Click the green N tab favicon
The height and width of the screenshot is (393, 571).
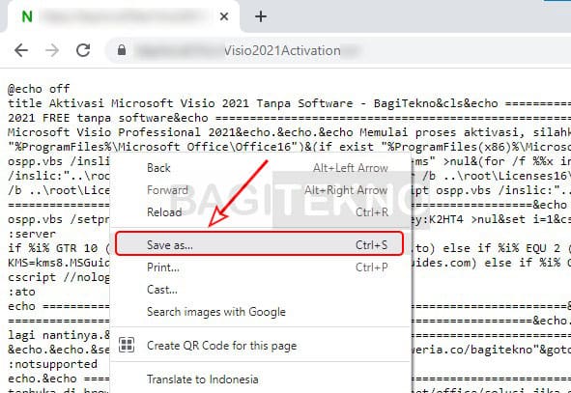pos(27,16)
